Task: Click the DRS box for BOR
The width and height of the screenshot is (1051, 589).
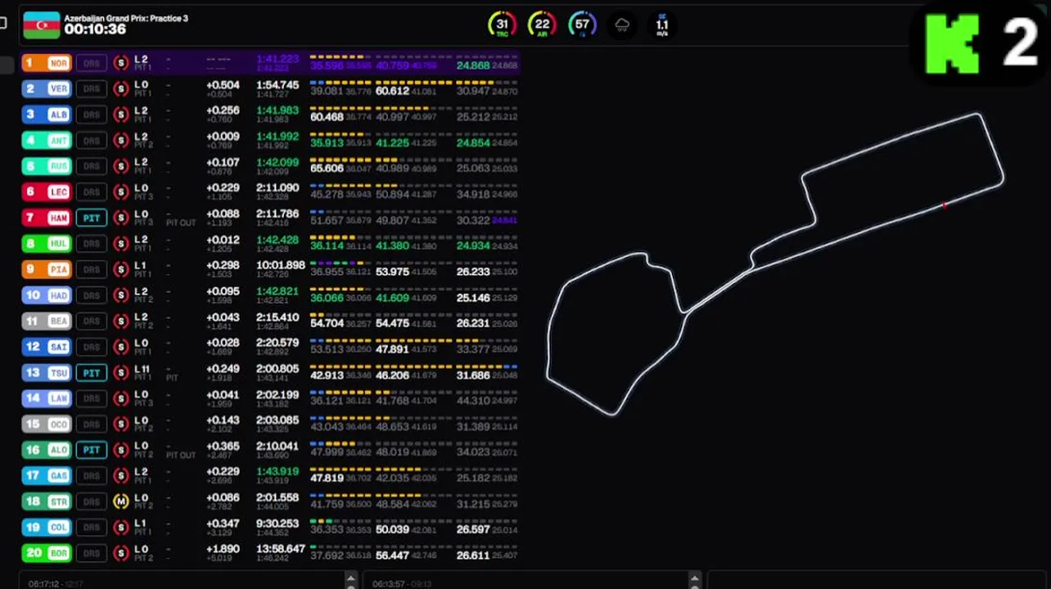Action: 92,553
